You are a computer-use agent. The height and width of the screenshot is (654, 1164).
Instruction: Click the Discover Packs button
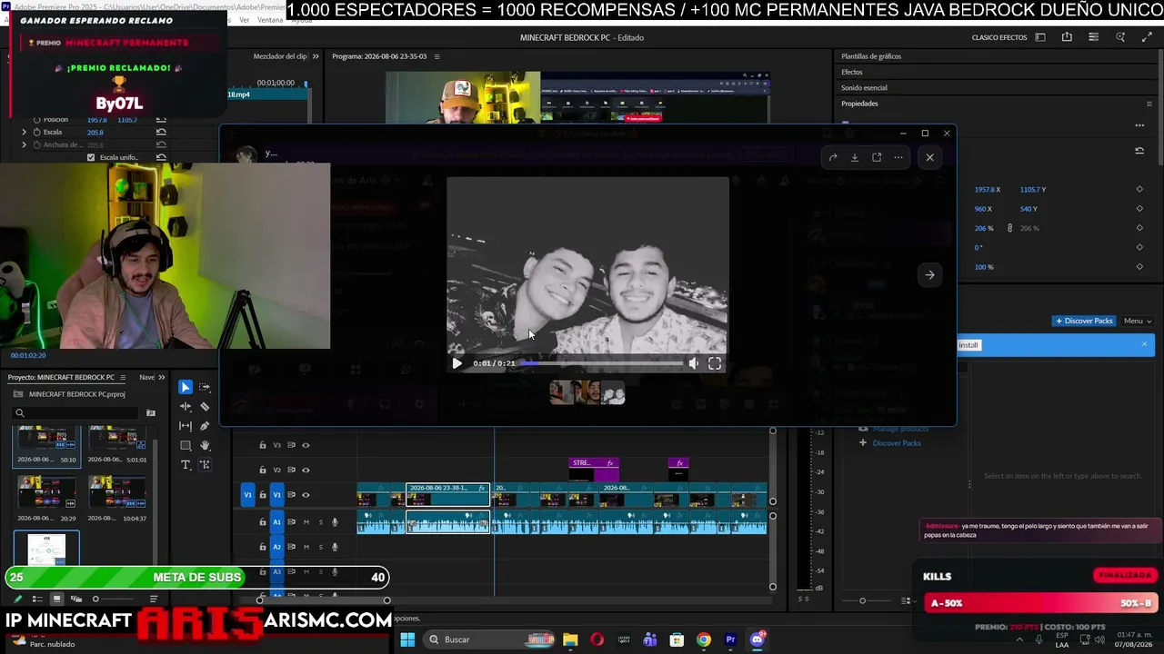pos(1084,321)
